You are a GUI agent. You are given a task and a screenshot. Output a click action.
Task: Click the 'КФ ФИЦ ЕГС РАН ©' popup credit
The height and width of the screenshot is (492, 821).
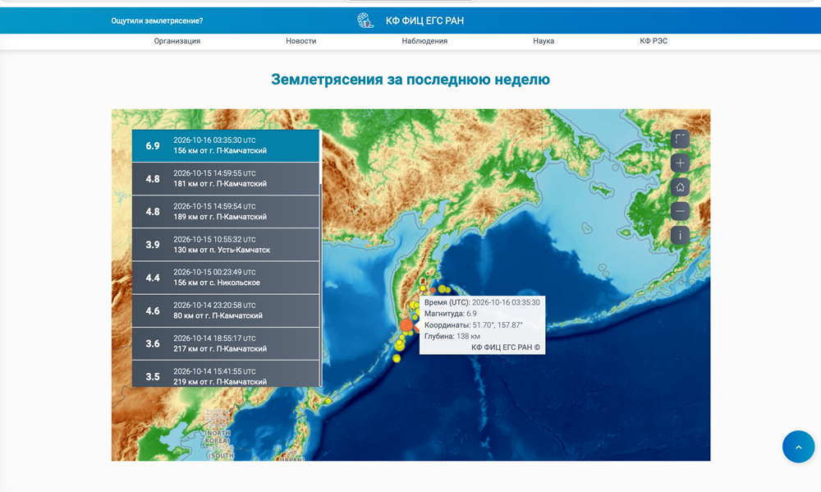[505, 347]
